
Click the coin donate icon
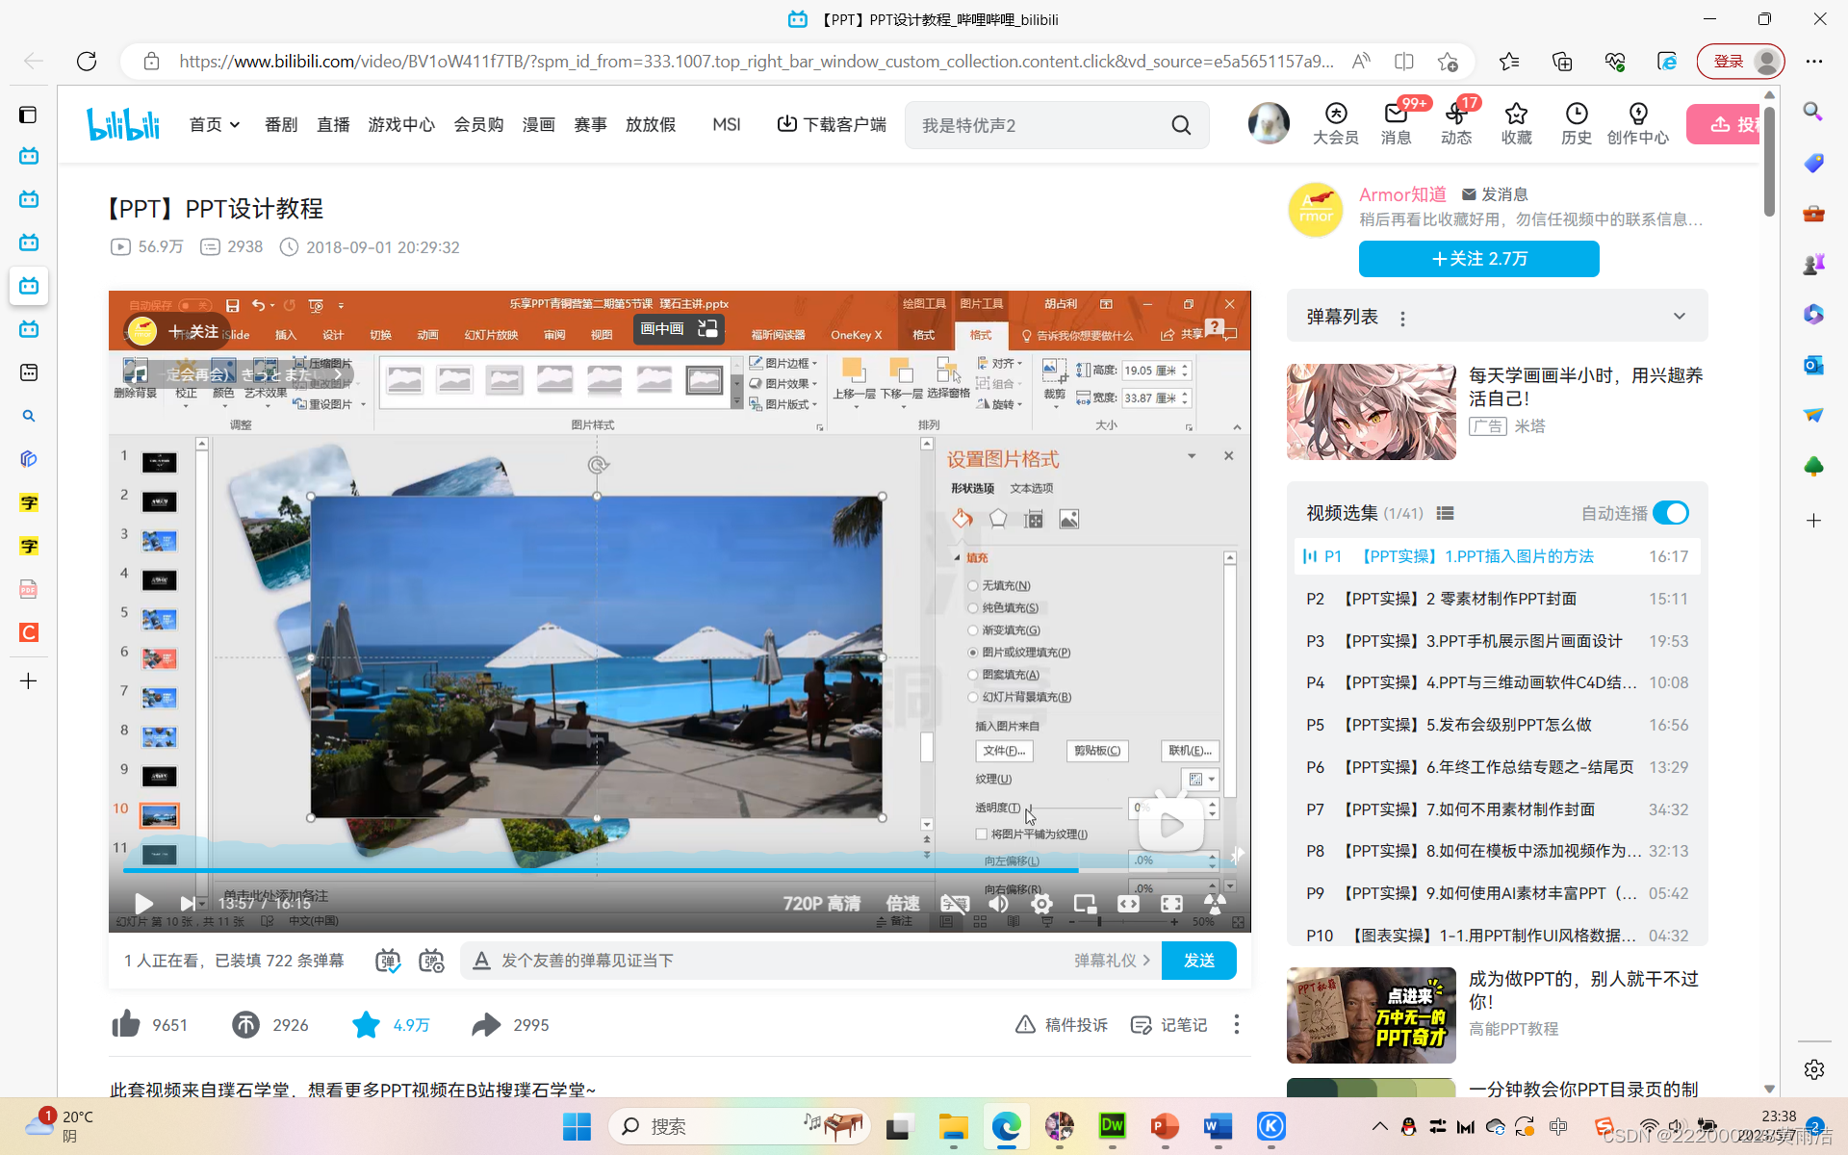coord(245,1024)
